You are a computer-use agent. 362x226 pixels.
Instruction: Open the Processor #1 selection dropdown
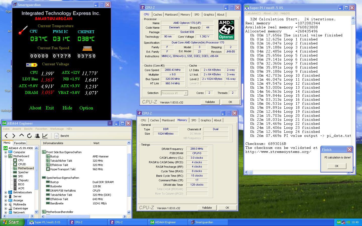pyautogui.click(x=186, y=93)
